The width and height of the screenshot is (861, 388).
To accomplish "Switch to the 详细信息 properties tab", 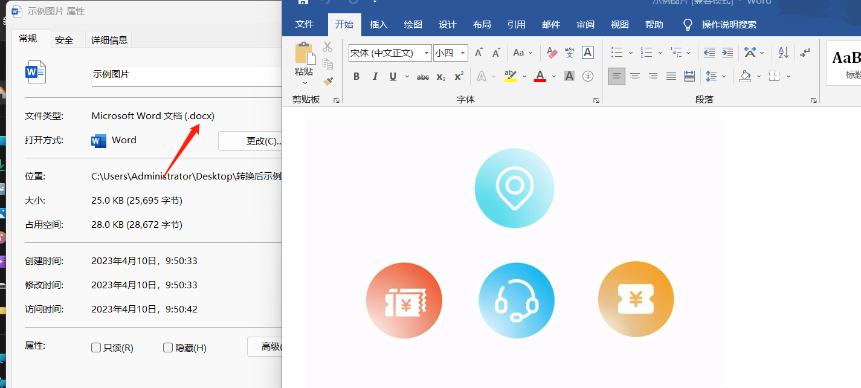I will (x=109, y=39).
